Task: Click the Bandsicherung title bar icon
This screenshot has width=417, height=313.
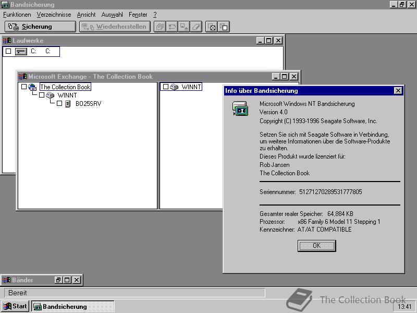Action: tap(5, 5)
